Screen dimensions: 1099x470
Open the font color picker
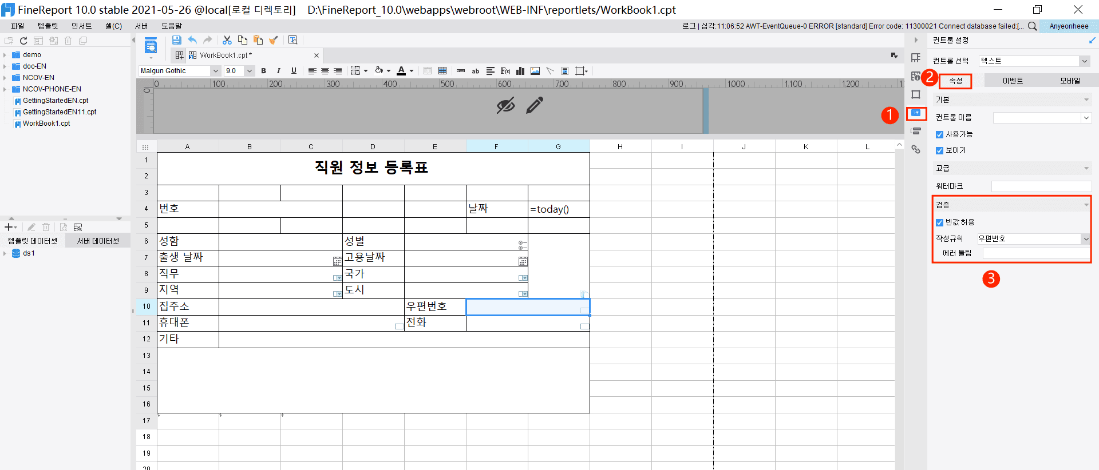[x=401, y=71]
